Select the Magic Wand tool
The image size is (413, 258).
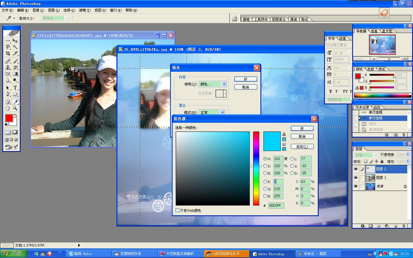(15, 47)
